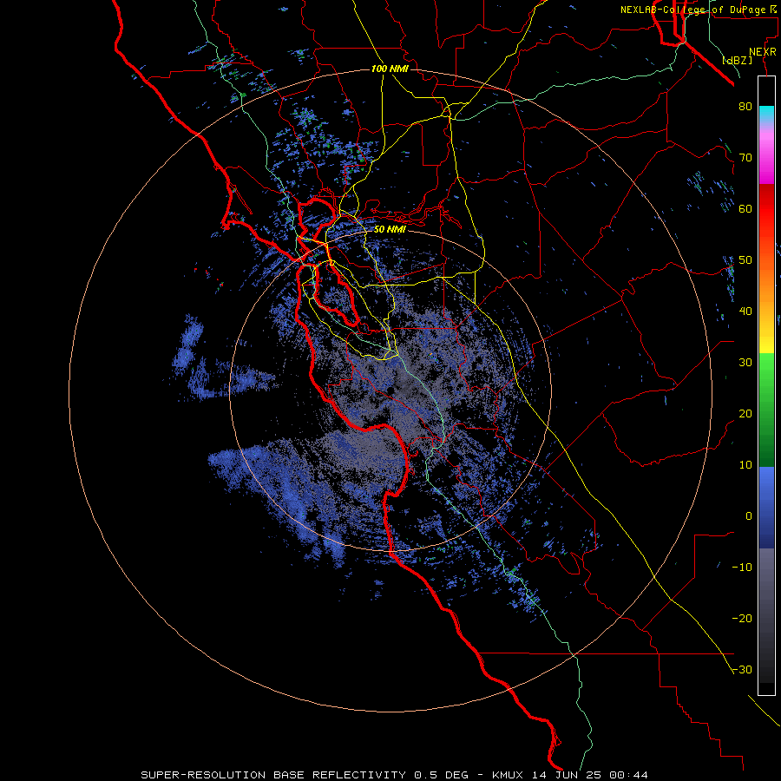
Task: Click the cyan top segment of the color bar
Action: [x=766, y=111]
